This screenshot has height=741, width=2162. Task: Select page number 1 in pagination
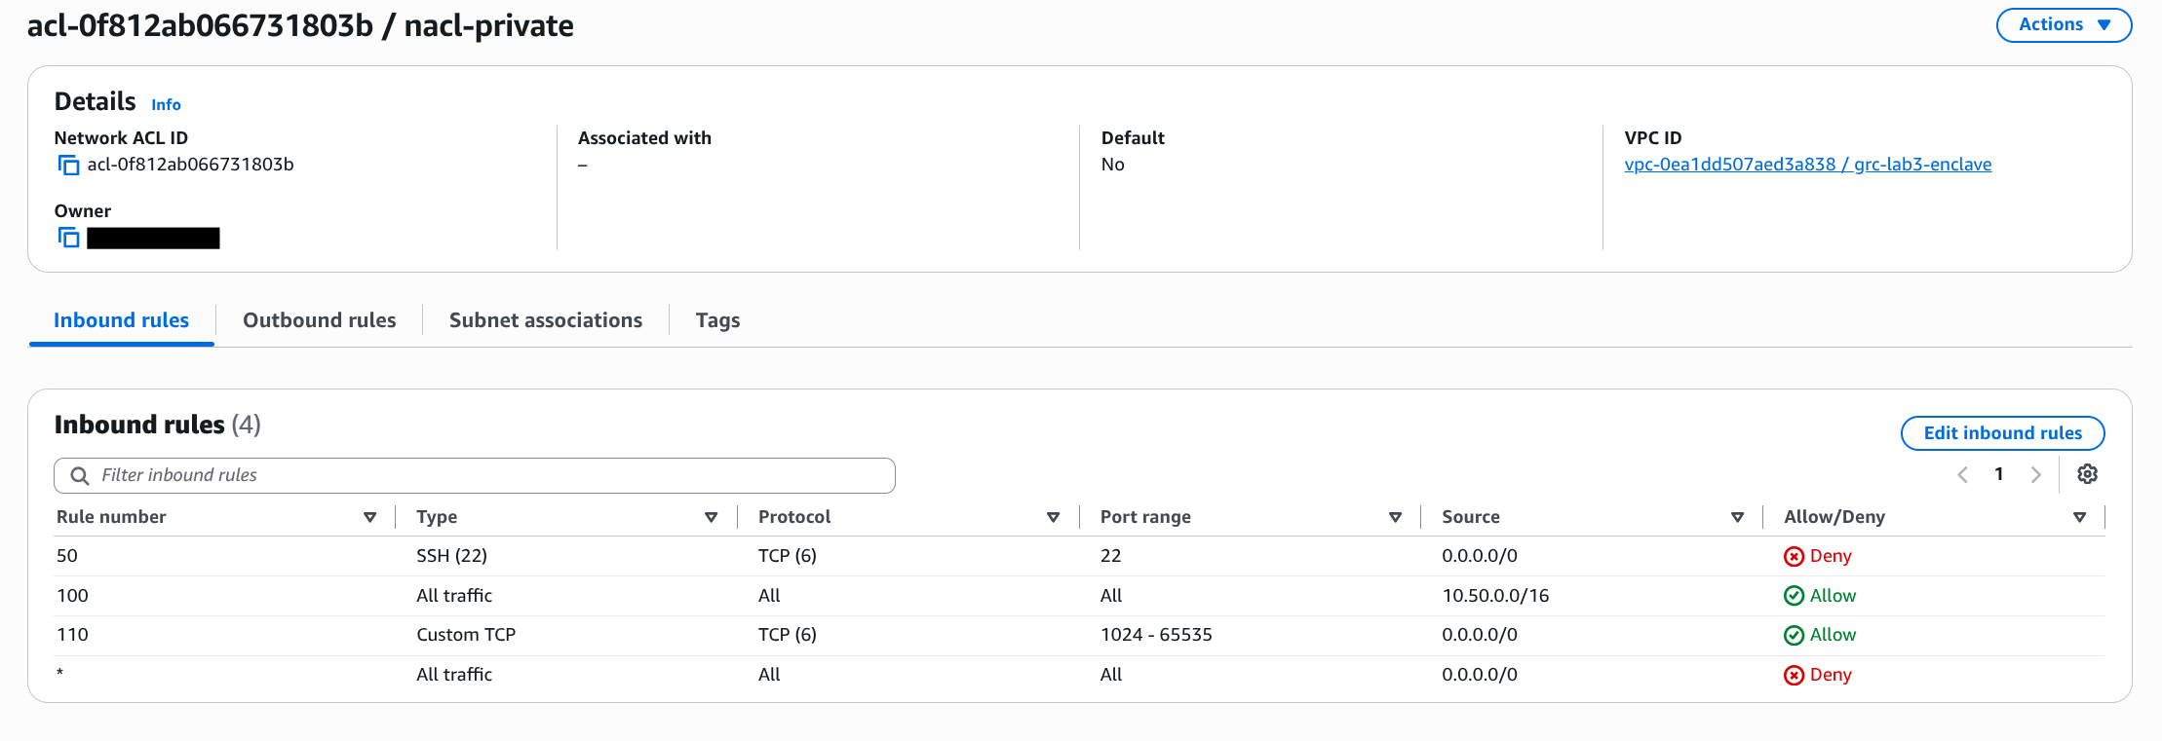pos(1999,474)
